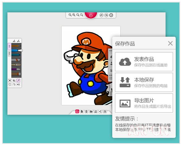The height and width of the screenshot is (145, 181).
Task: Select the brown flat brush
Action: (16, 74)
